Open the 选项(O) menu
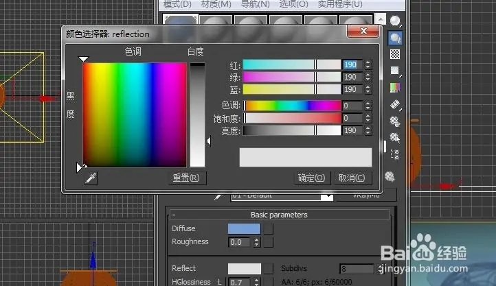496x286 pixels. coord(293,4)
